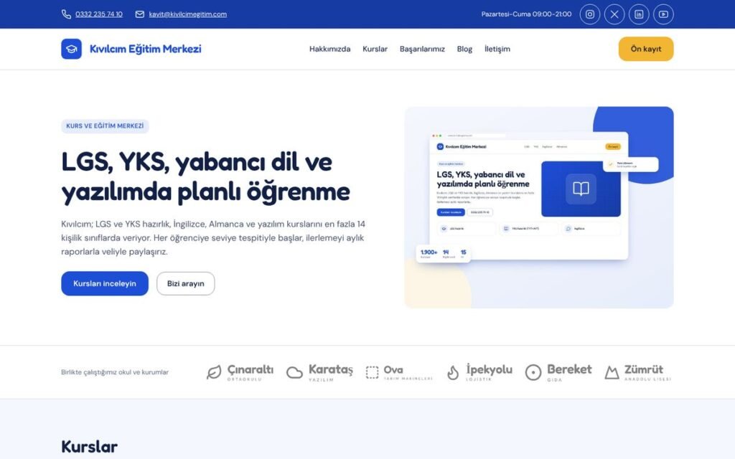Click the Bizi arayın button
Viewport: 735px width, 459px height.
click(186, 283)
